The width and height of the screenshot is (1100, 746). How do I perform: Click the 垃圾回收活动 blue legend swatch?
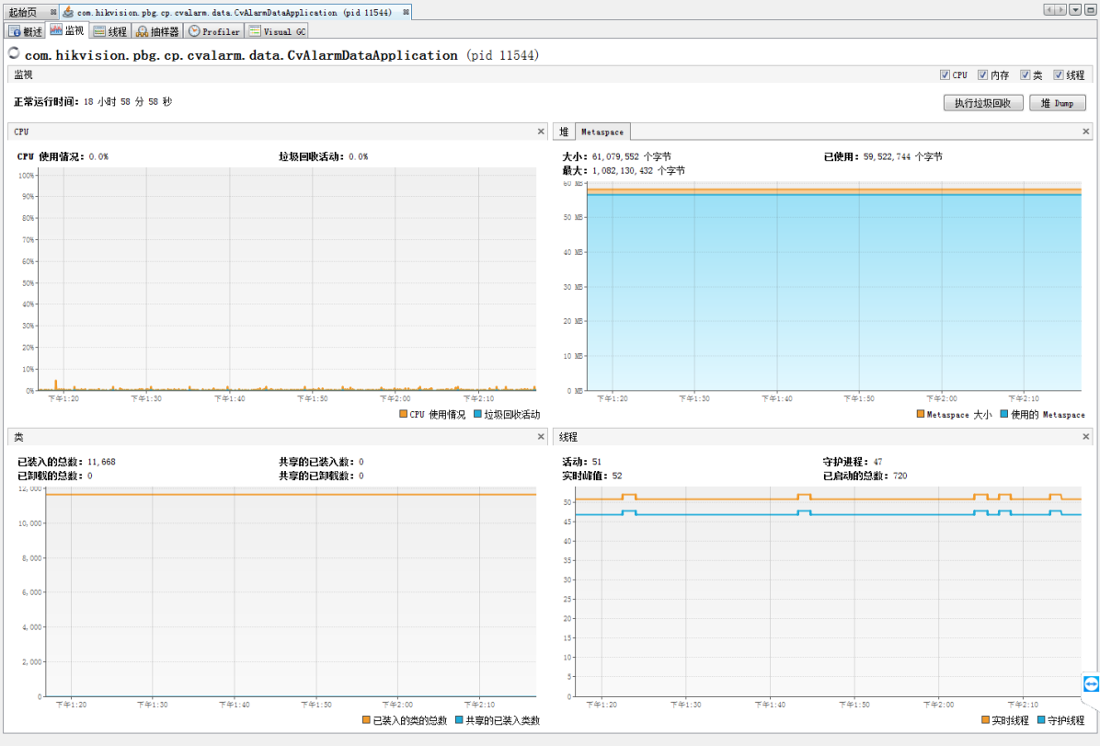tap(477, 414)
